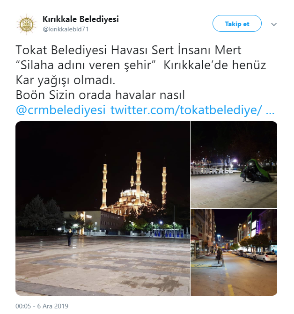Open the night street with parked cars photo

pos(234,252)
